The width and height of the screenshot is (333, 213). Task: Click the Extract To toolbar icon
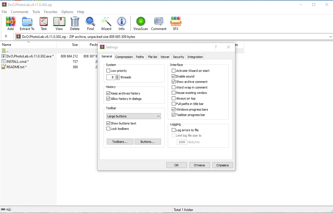point(27,21)
